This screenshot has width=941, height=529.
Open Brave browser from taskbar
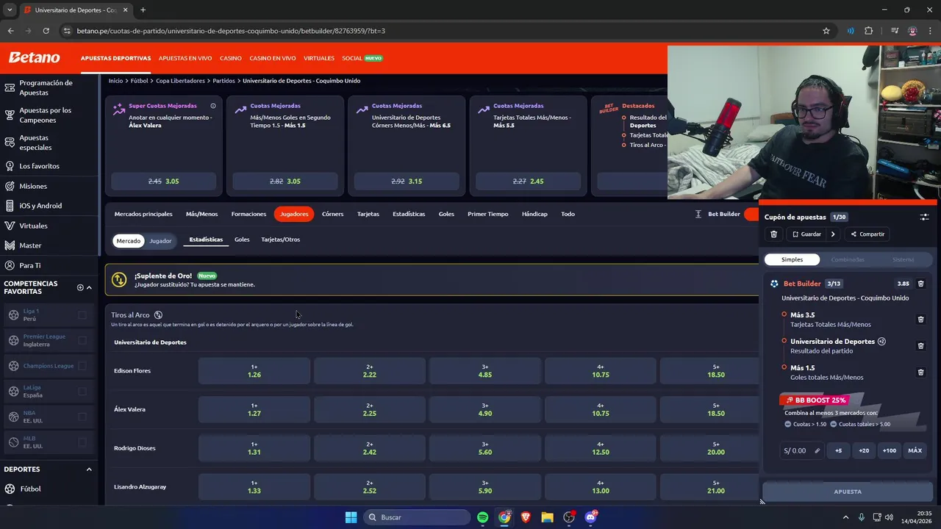click(x=526, y=517)
